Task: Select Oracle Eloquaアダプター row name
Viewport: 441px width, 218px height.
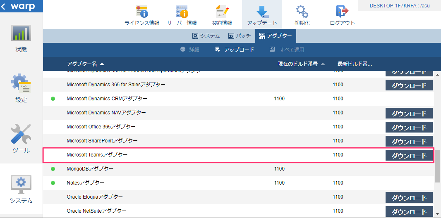Action: click(x=95, y=197)
